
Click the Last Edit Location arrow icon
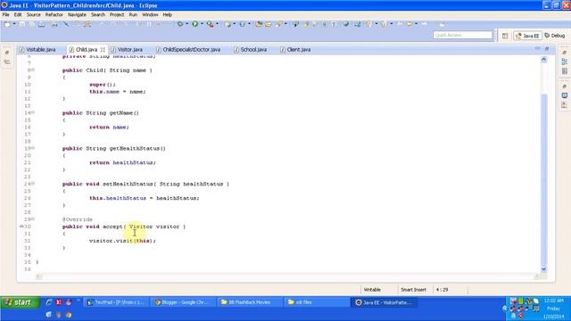pyautogui.click(x=400, y=24)
